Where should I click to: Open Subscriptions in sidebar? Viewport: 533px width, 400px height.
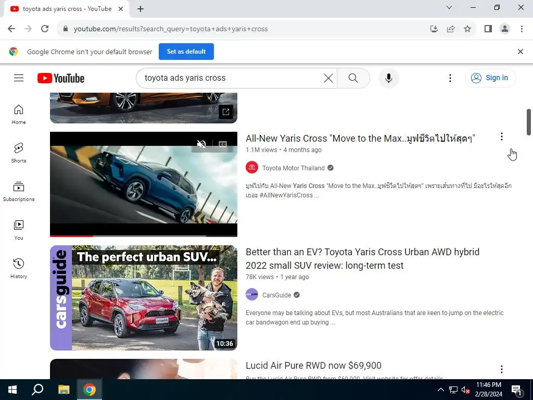[19, 192]
